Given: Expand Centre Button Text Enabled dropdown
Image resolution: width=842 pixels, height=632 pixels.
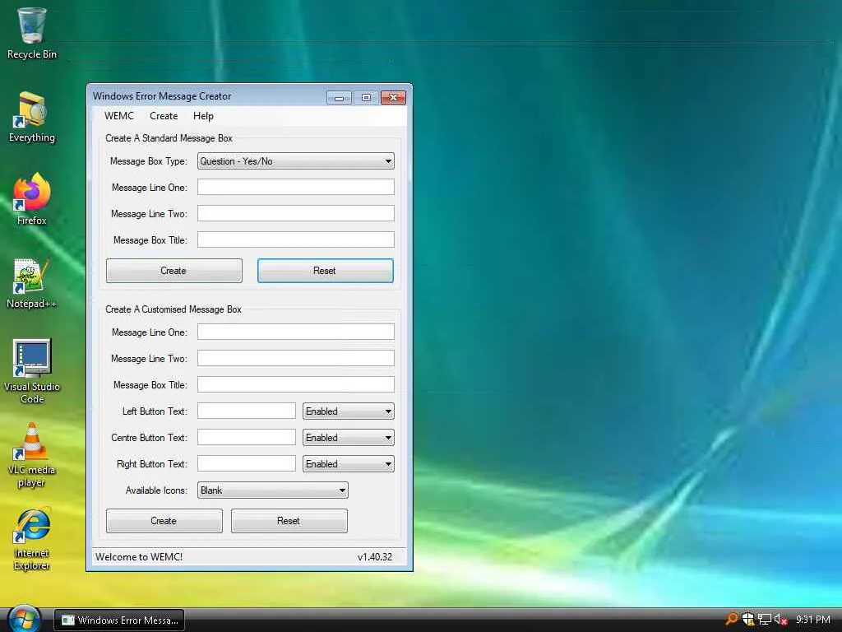Looking at the screenshot, I should (349, 438).
